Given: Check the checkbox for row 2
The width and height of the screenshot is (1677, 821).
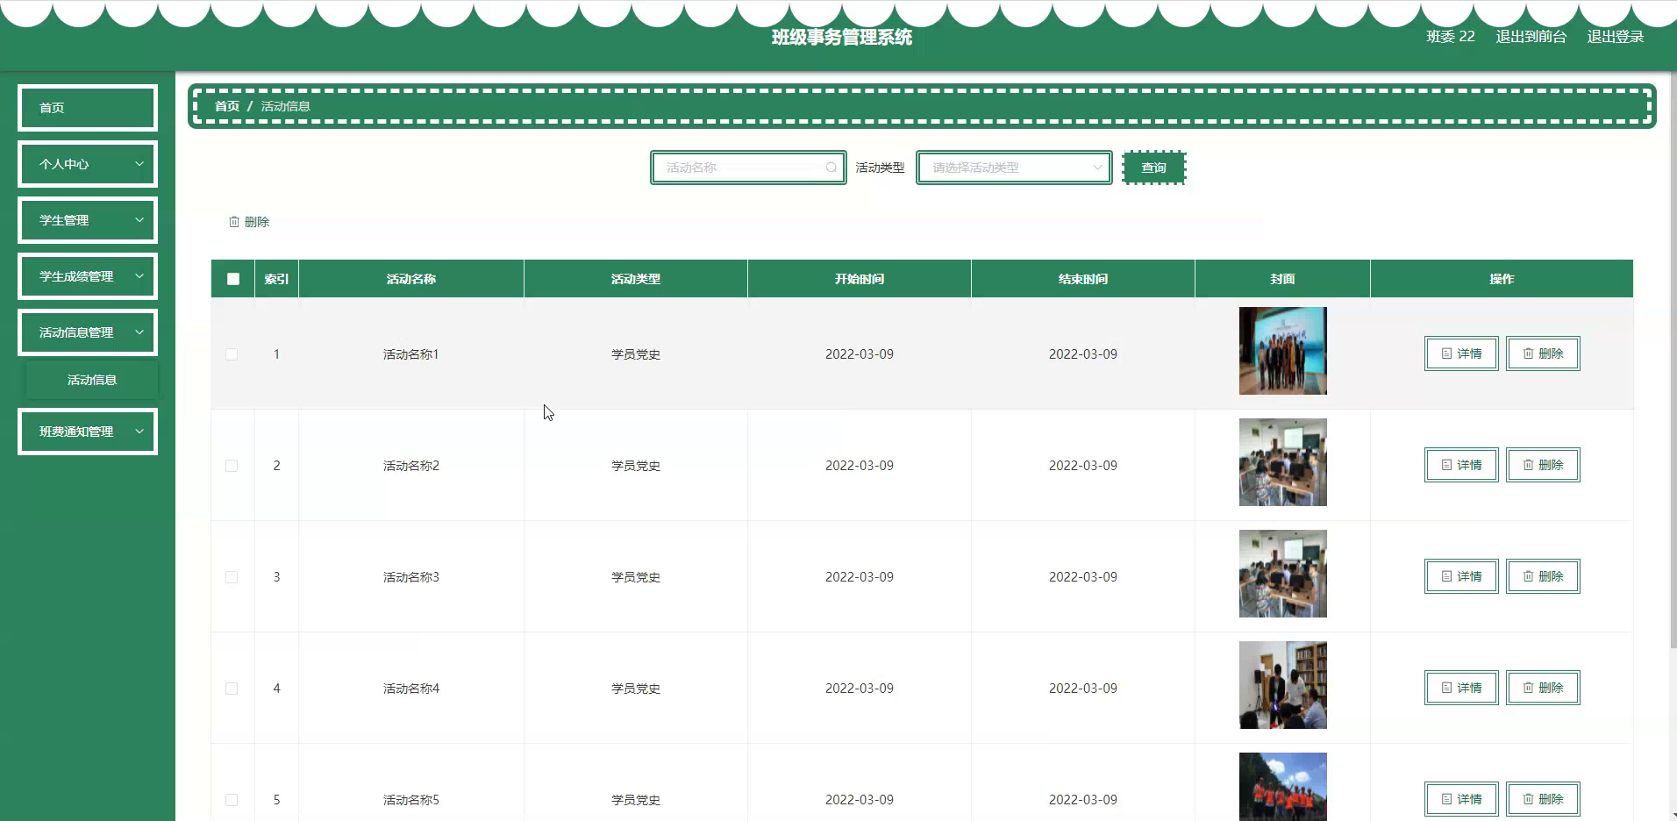Looking at the screenshot, I should [232, 466].
